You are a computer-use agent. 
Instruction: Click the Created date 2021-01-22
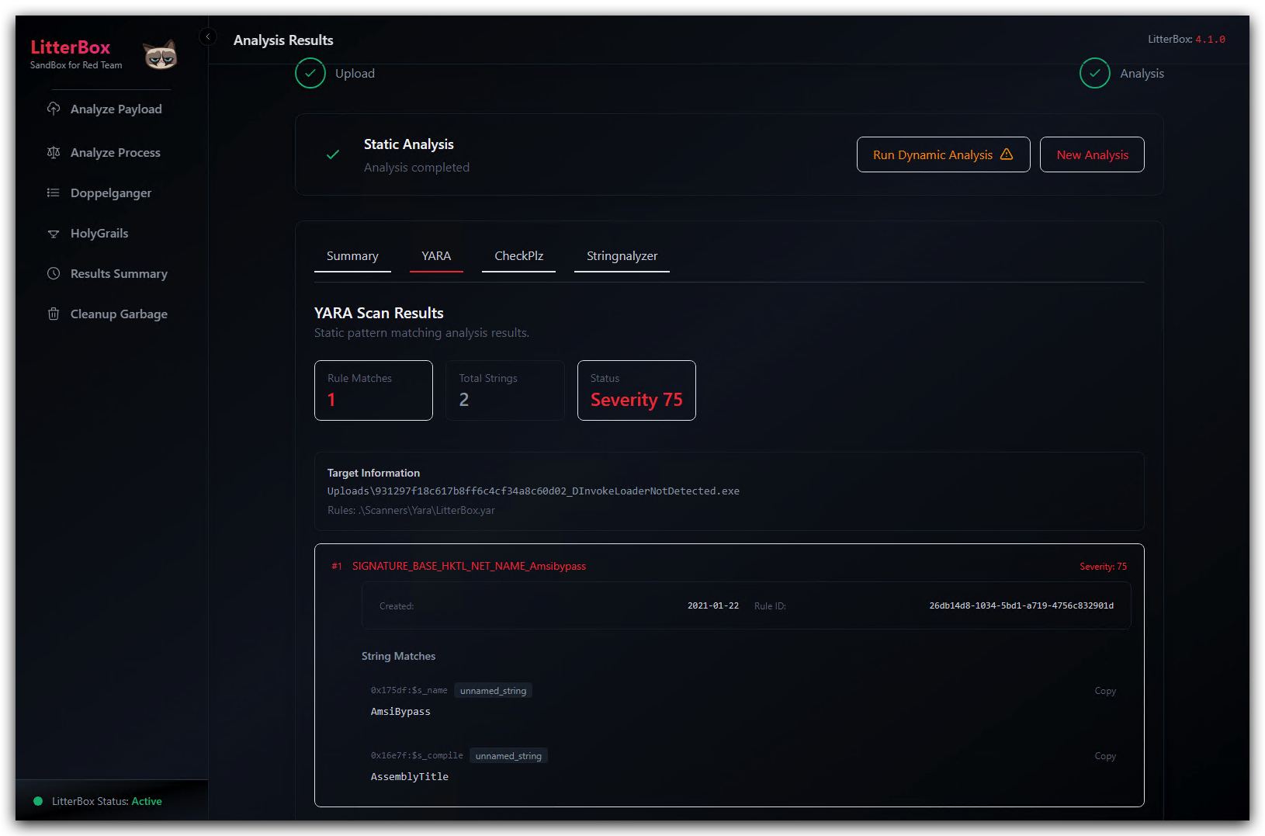tap(712, 605)
